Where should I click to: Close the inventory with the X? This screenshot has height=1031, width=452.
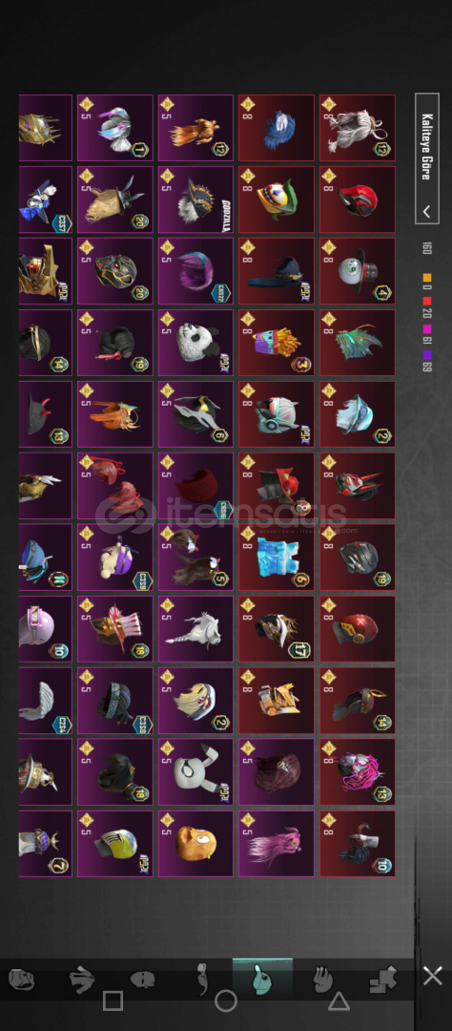pyautogui.click(x=432, y=976)
